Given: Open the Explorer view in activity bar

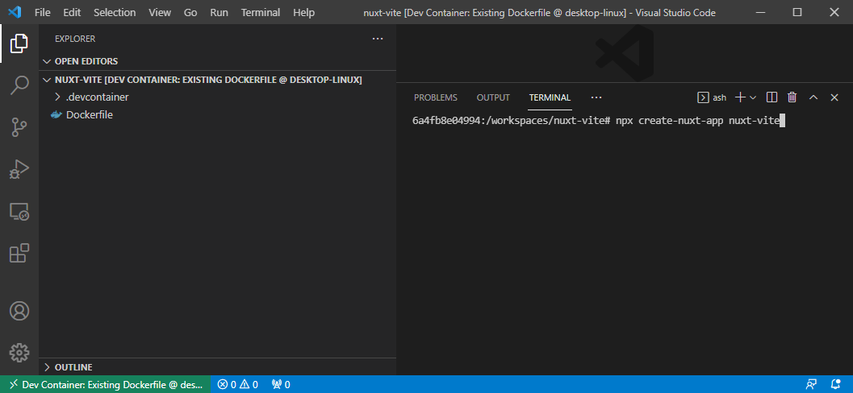Looking at the screenshot, I should (x=19, y=43).
